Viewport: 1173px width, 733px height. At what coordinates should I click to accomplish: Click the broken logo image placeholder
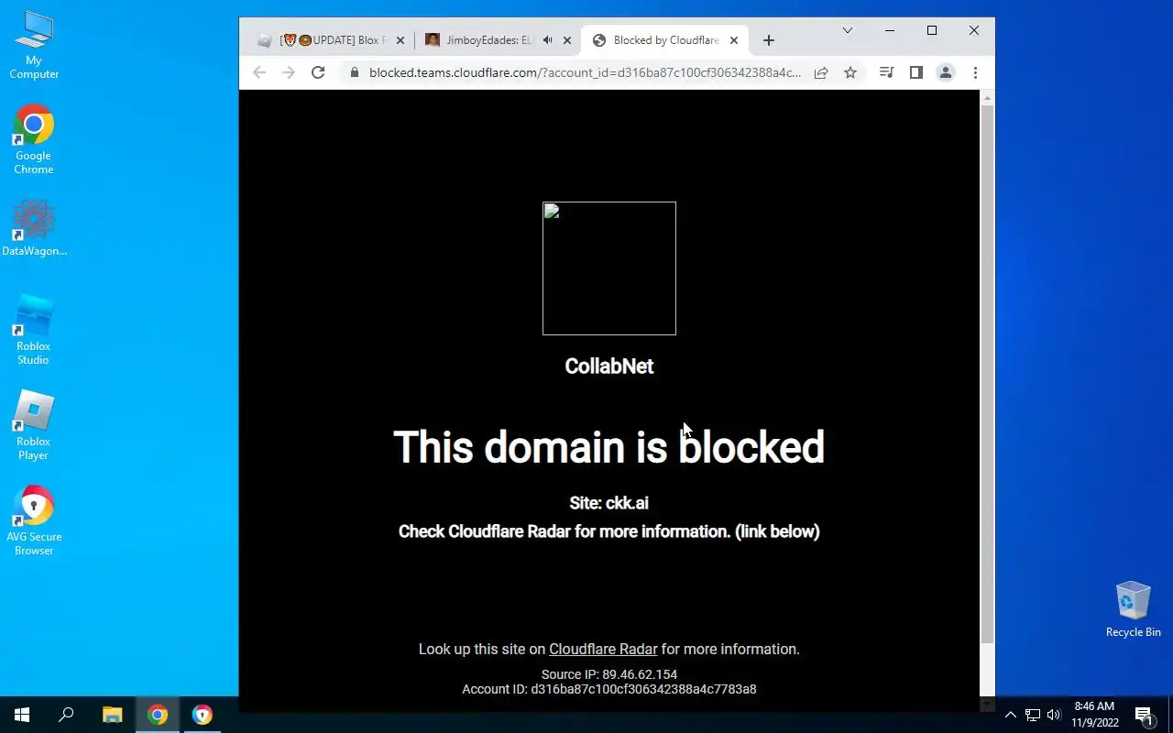point(609,268)
